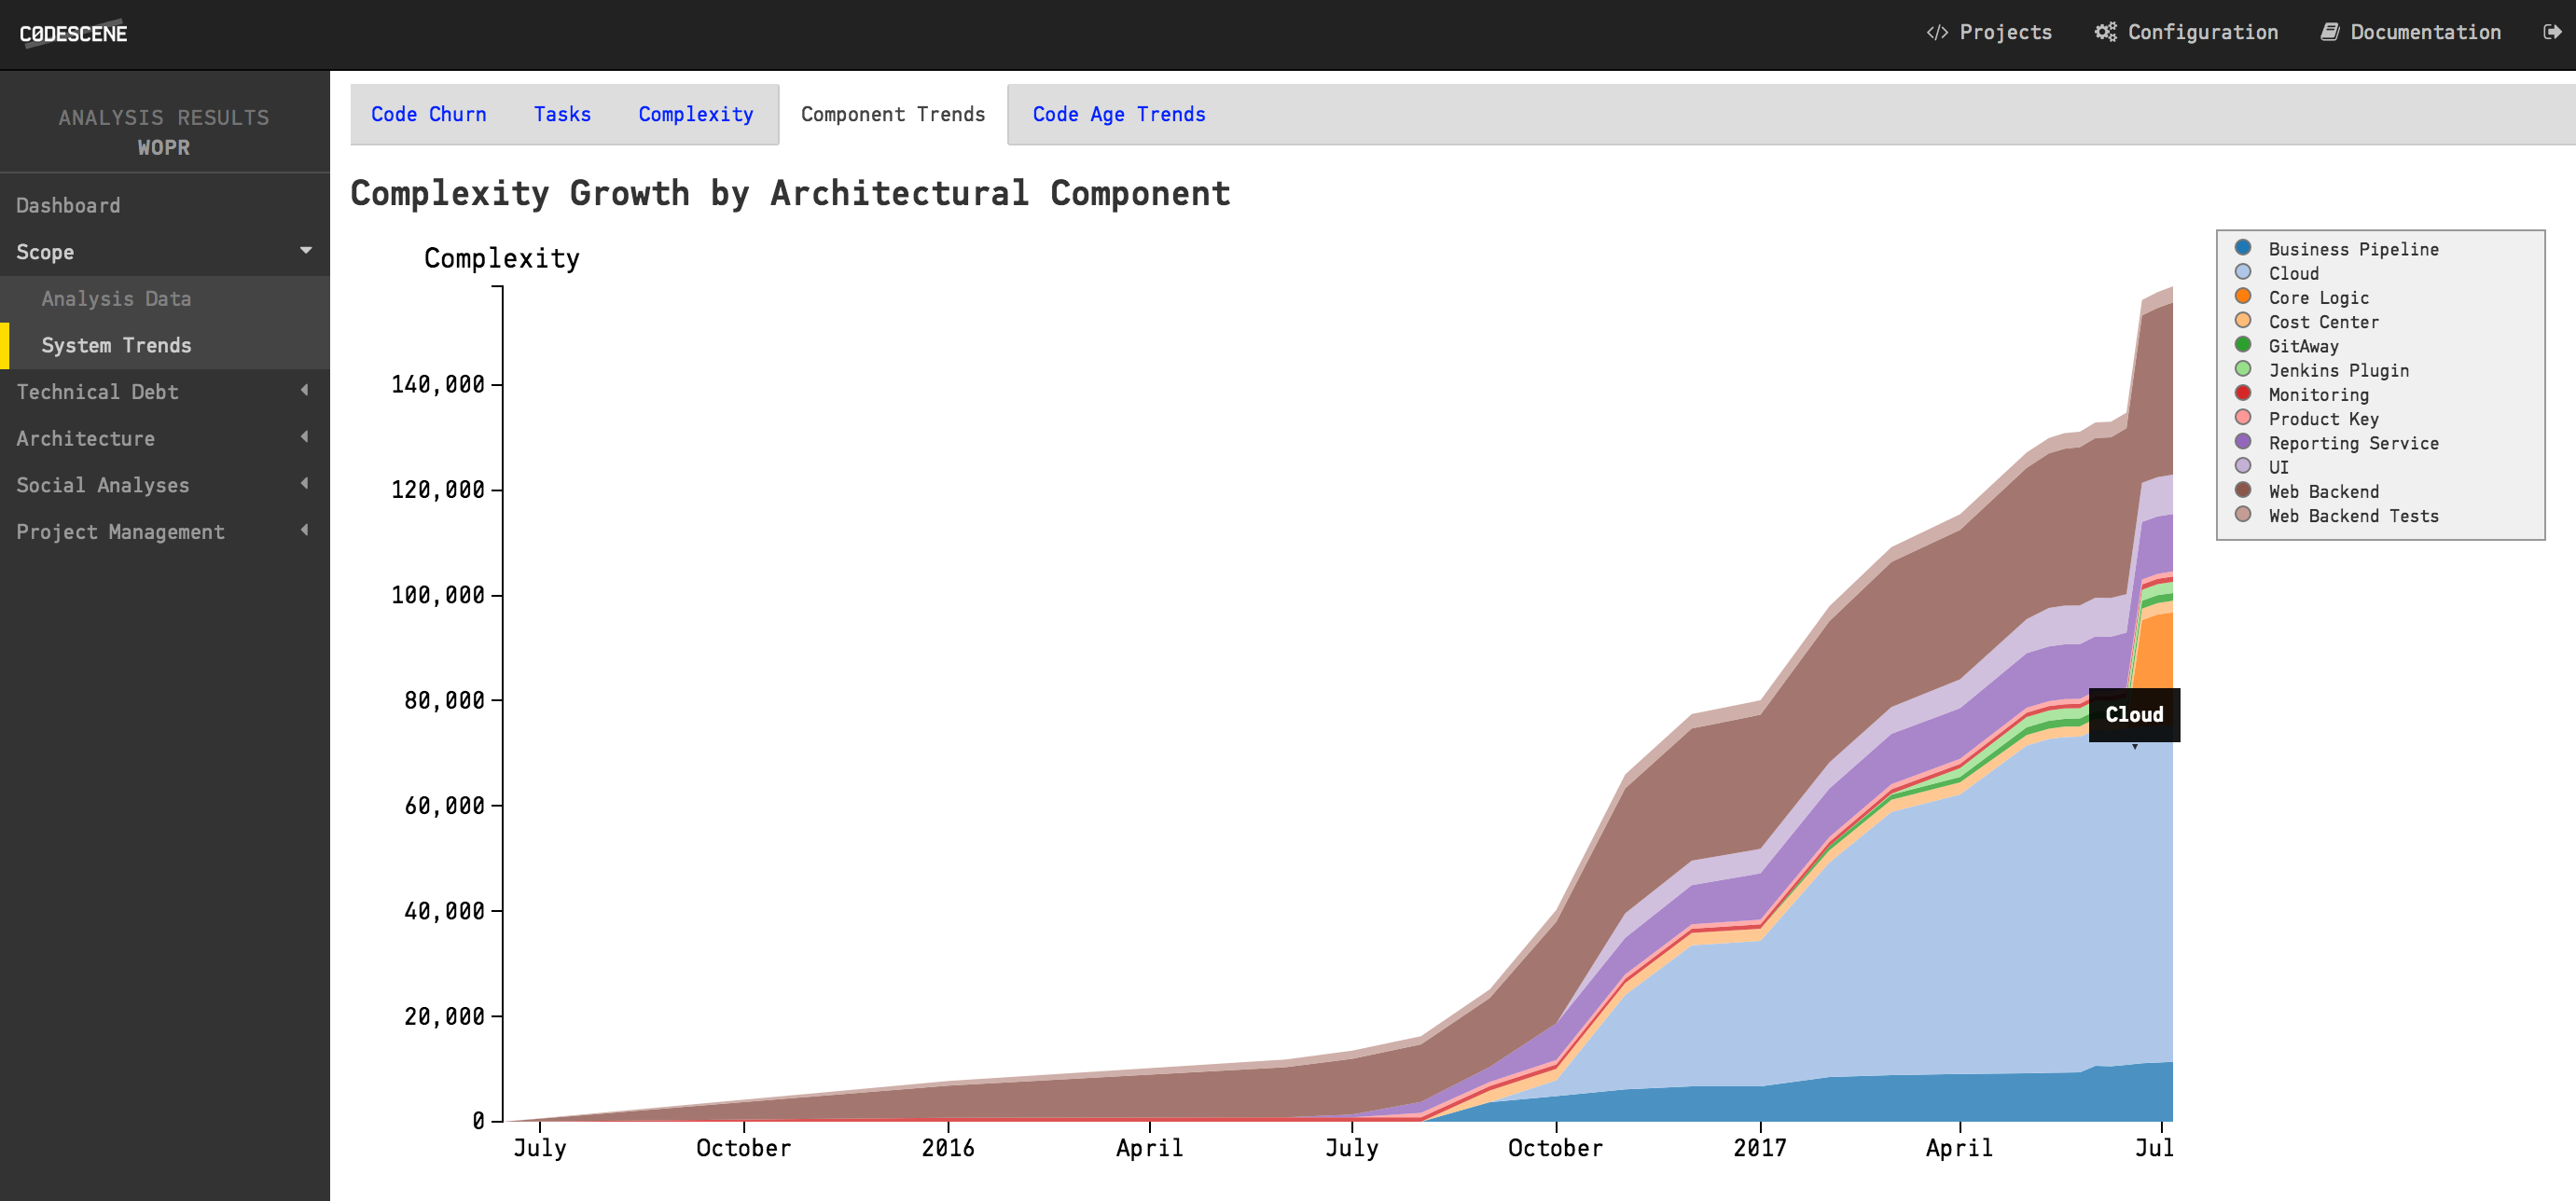The width and height of the screenshot is (2576, 1201).
Task: Click the CodeScene logo
Action: (73, 33)
